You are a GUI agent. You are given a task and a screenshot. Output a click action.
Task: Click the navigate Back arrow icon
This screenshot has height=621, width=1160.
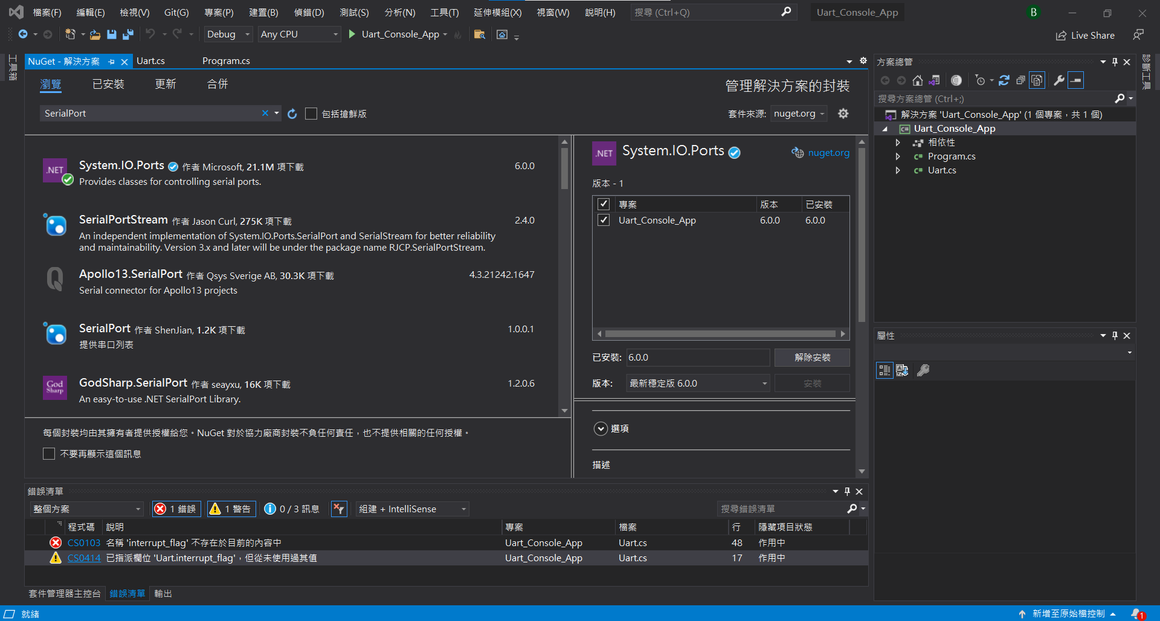tap(23, 34)
